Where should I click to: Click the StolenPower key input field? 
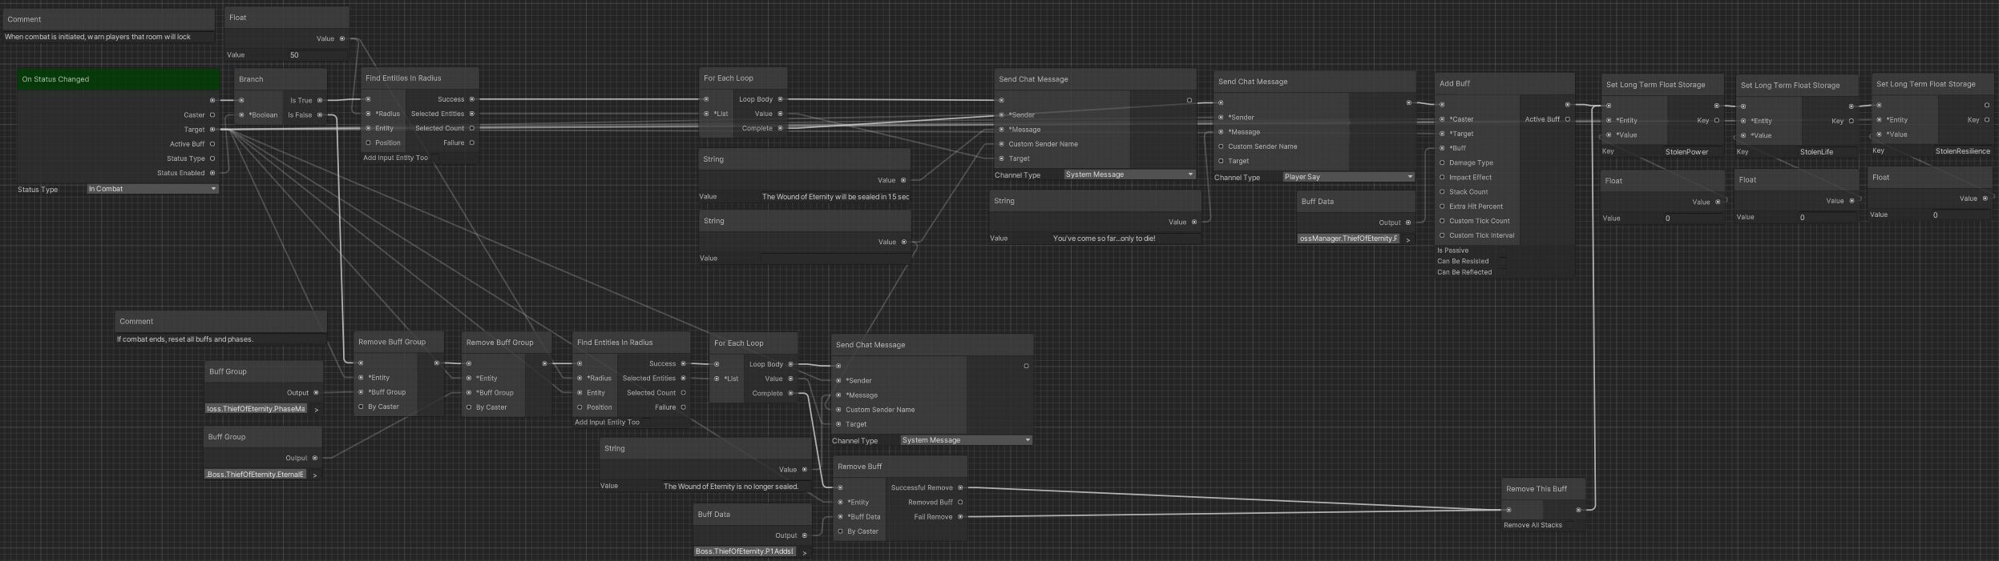click(x=1686, y=152)
